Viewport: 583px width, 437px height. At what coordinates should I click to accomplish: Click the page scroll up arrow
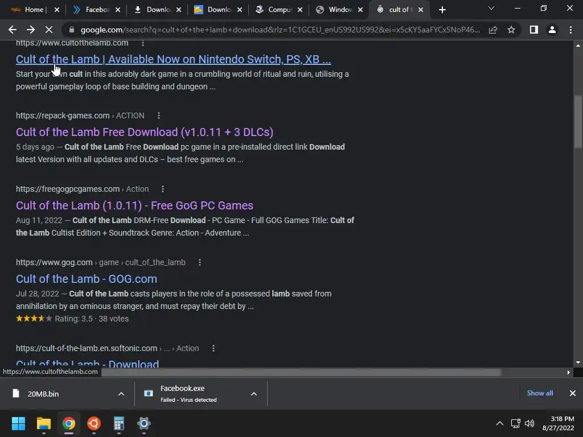click(578, 46)
